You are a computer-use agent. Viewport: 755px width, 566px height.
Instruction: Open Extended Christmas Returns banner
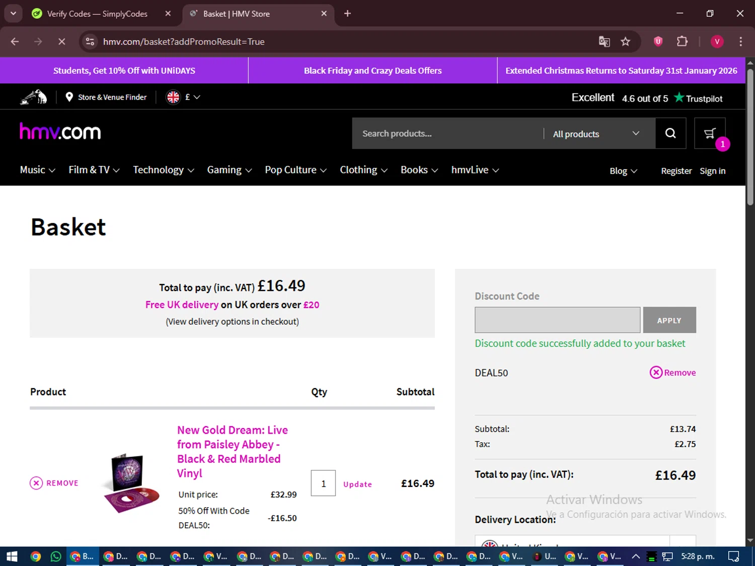pos(621,70)
